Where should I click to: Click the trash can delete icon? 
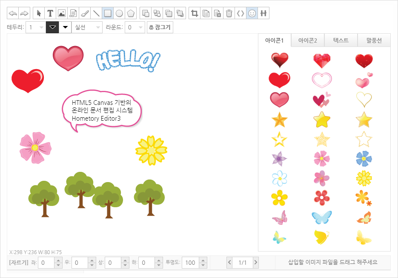click(229, 13)
